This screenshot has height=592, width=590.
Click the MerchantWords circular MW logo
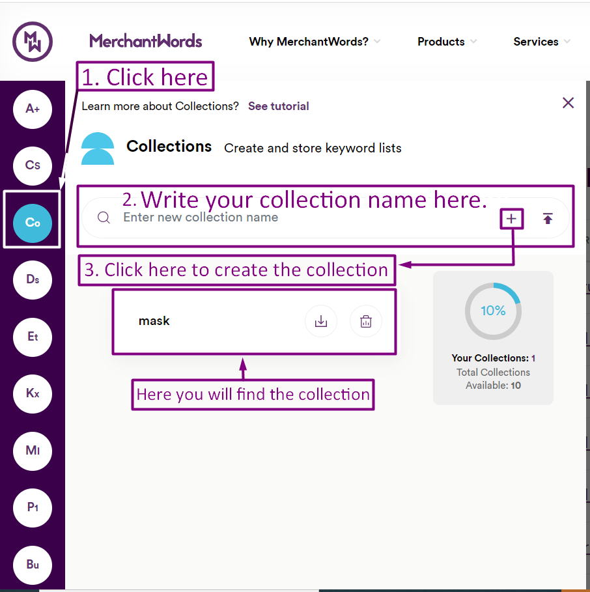click(x=33, y=42)
